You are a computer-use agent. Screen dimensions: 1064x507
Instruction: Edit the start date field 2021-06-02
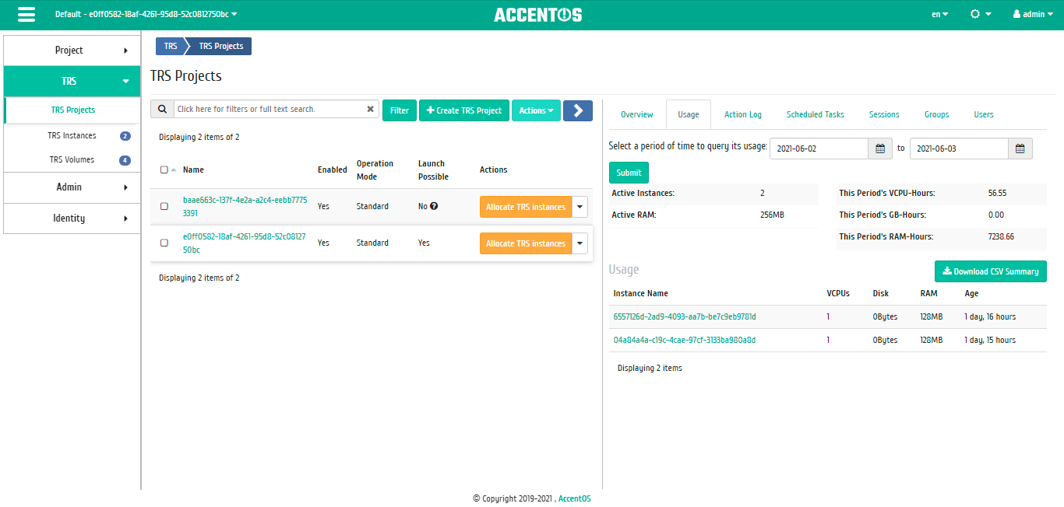pyautogui.click(x=819, y=149)
